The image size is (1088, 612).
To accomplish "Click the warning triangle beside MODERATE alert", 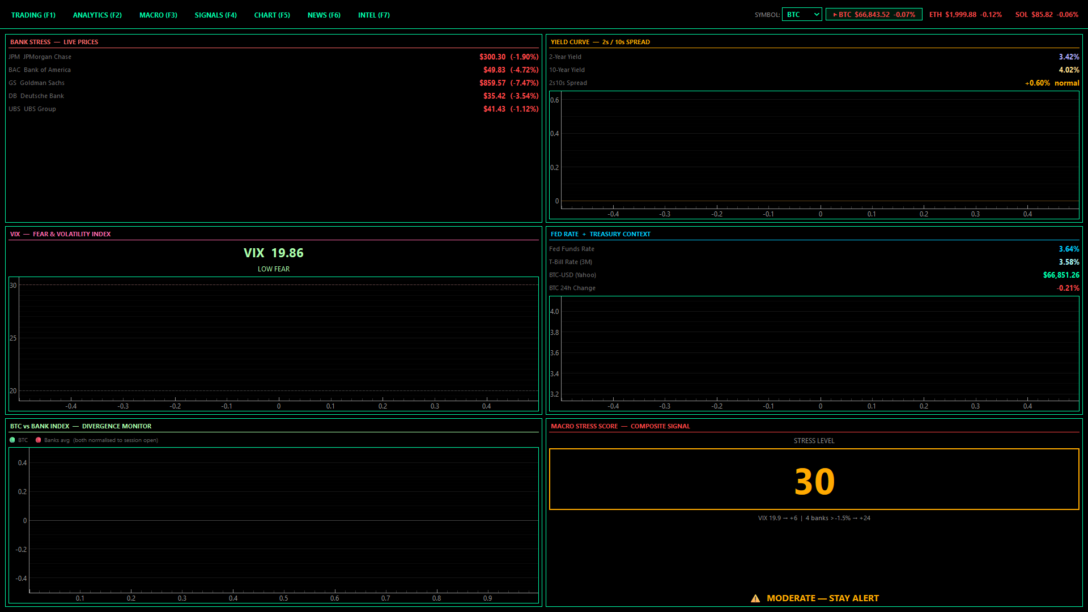I will 755,598.
